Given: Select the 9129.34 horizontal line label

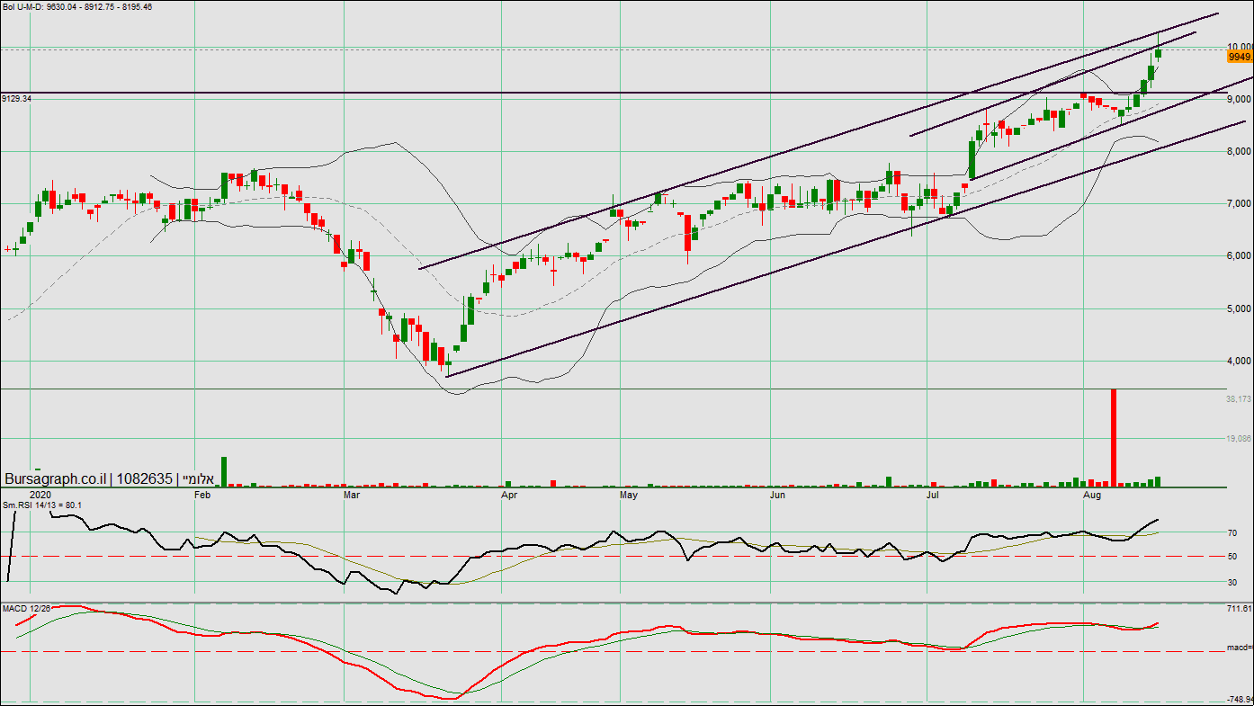Looking at the screenshot, I should (x=17, y=98).
